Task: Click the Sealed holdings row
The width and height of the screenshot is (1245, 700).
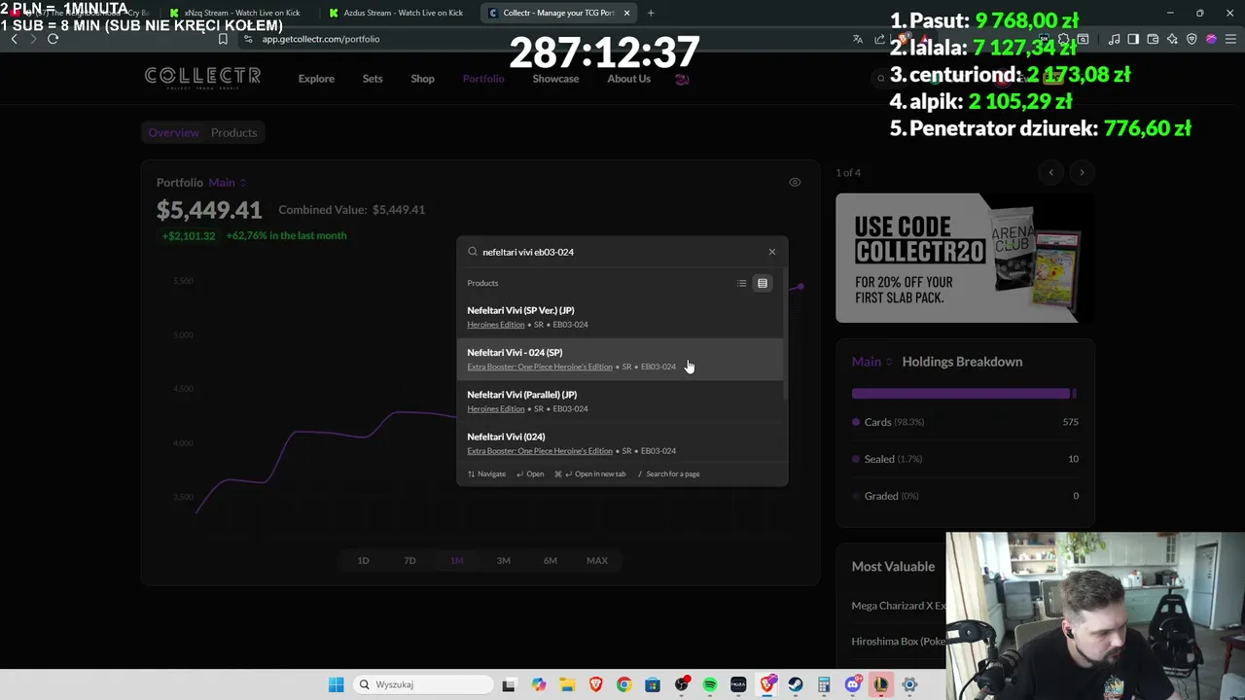Action: [x=965, y=459]
